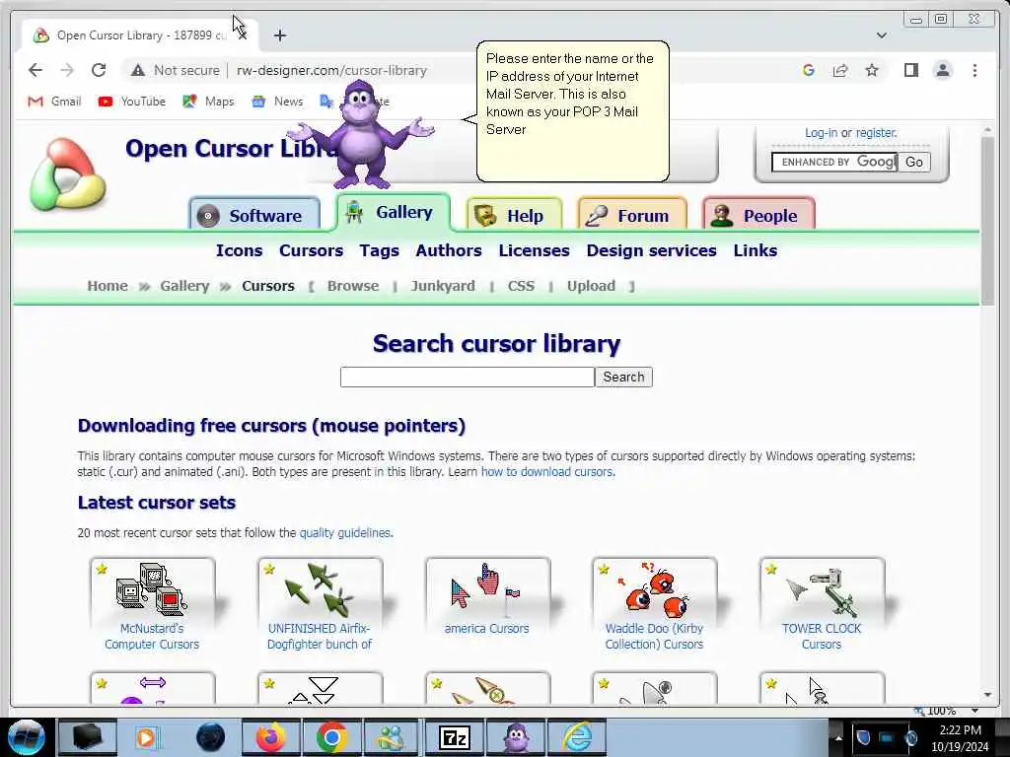Open Internet Explorer from taskbar
The height and width of the screenshot is (757, 1010).
(x=577, y=737)
